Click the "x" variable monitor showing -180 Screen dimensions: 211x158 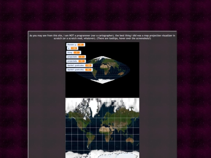pos(73,48)
